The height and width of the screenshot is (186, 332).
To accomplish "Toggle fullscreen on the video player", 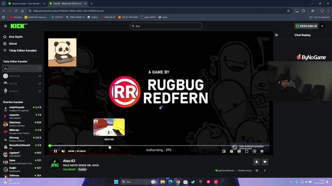I will 247,151.
